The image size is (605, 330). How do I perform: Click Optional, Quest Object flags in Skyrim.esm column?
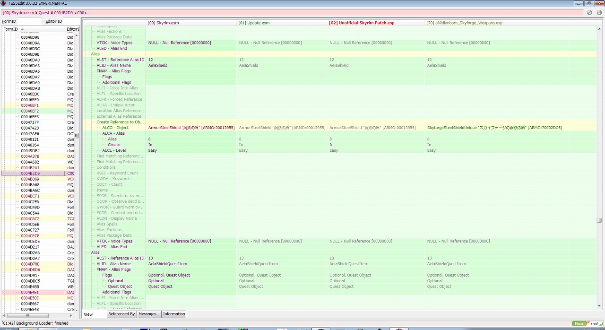169,275
